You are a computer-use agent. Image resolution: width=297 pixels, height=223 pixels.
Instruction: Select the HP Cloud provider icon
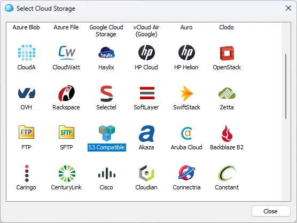[146, 53]
